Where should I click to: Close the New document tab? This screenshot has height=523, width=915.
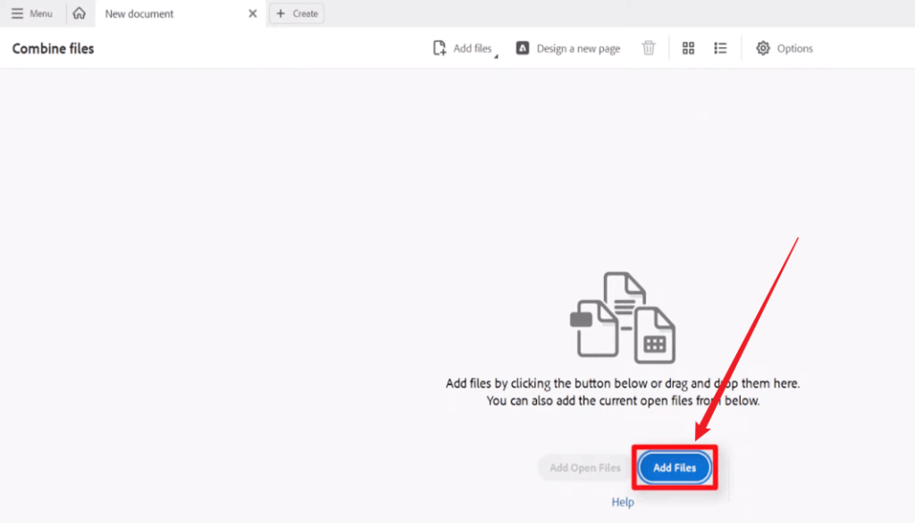pyautogui.click(x=251, y=13)
